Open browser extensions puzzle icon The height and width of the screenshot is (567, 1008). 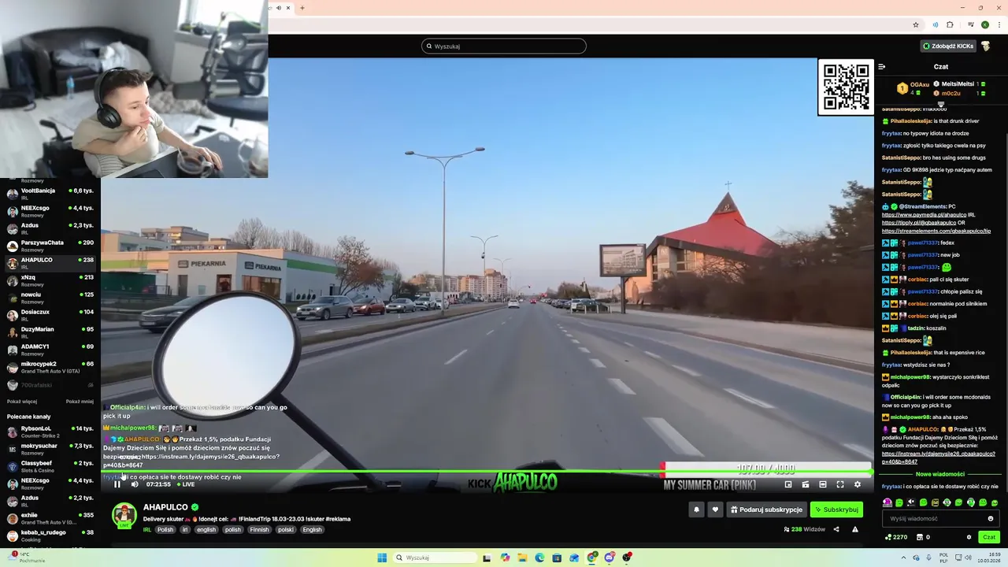tap(950, 24)
